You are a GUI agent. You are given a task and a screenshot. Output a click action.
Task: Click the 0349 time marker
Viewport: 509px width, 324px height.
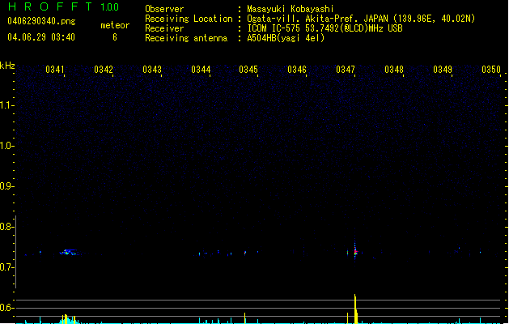(x=443, y=70)
